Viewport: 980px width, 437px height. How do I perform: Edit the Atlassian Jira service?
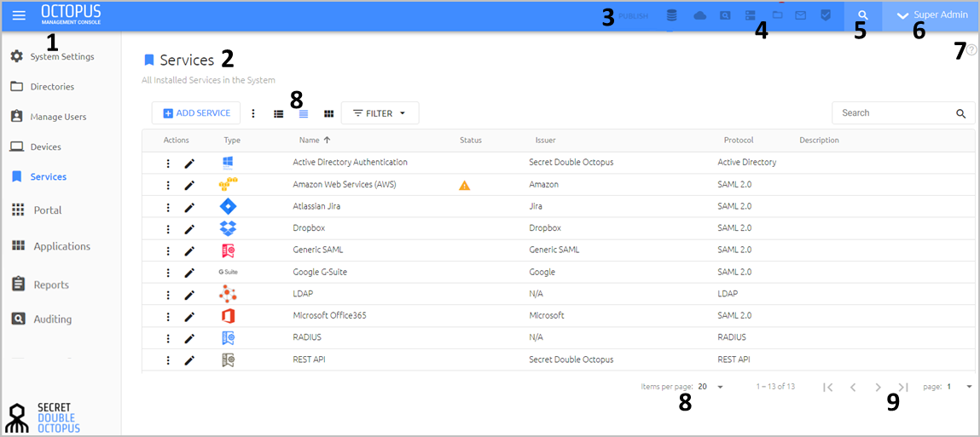(x=189, y=207)
